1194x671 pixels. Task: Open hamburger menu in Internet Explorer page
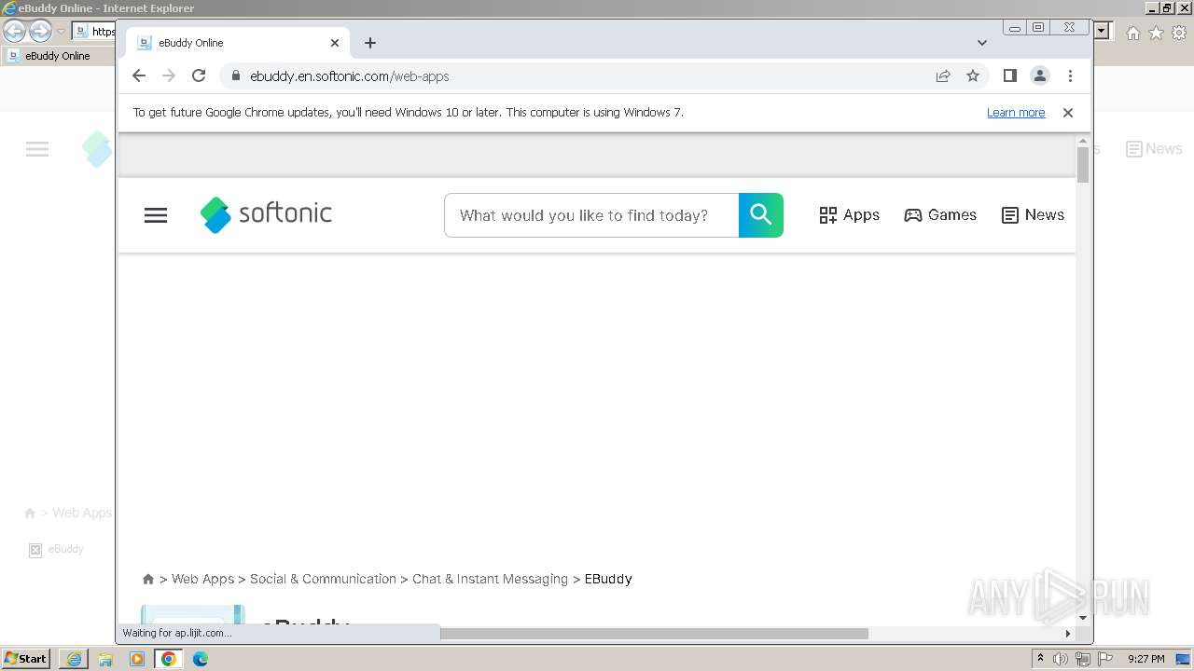click(x=37, y=149)
